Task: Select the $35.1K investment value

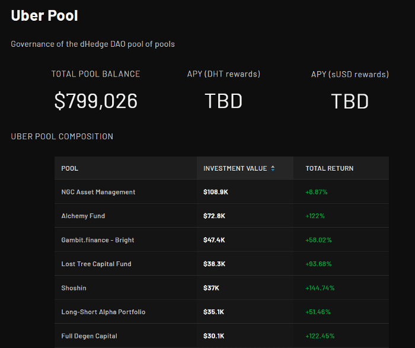Action: click(x=213, y=312)
